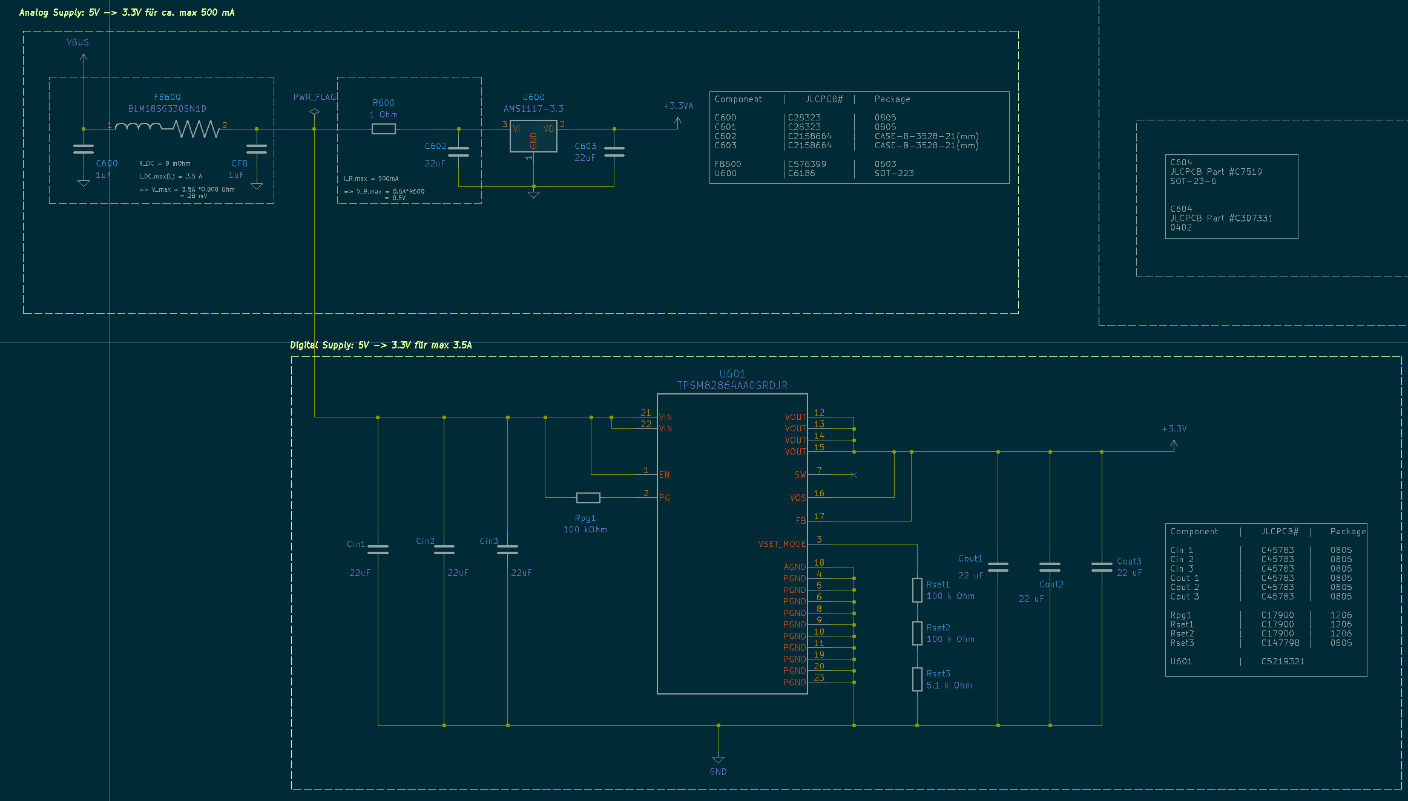The image size is (1408, 801).
Task: Click the SOT-23-6 package text
Action: click(1193, 181)
